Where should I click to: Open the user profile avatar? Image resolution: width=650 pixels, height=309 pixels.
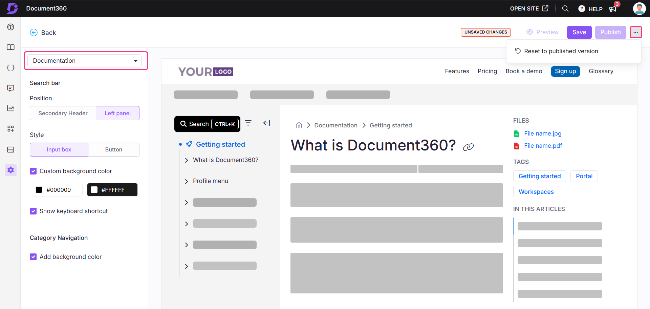639,8
